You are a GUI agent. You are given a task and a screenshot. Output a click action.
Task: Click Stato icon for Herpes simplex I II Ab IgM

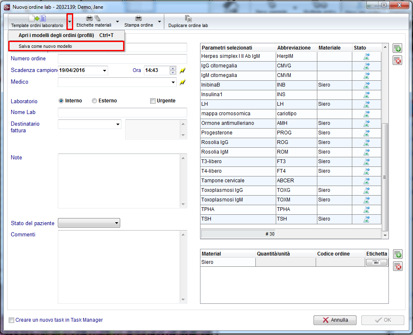click(366, 57)
